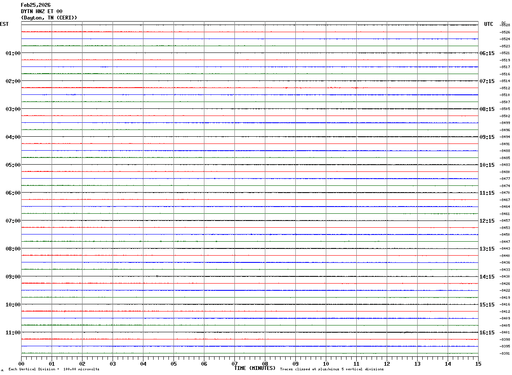Screen dimensions: 512x375
Task: Select the 06:15 UTC time label
Action: click(487, 53)
